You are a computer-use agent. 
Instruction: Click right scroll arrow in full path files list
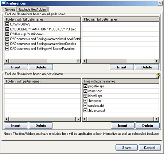tap(157, 61)
